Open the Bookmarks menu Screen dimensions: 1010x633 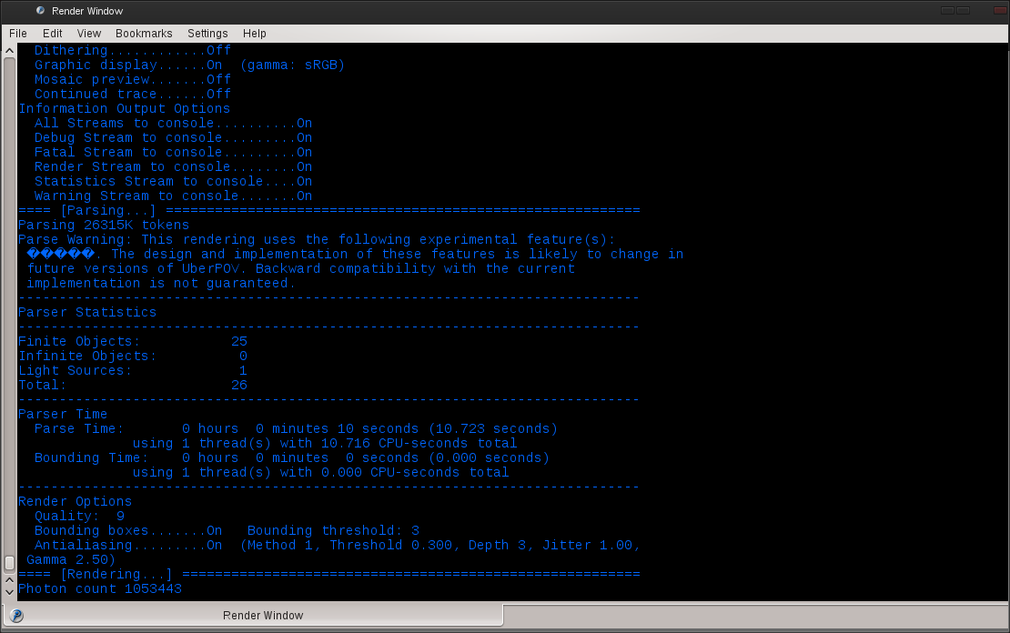pyautogui.click(x=144, y=34)
